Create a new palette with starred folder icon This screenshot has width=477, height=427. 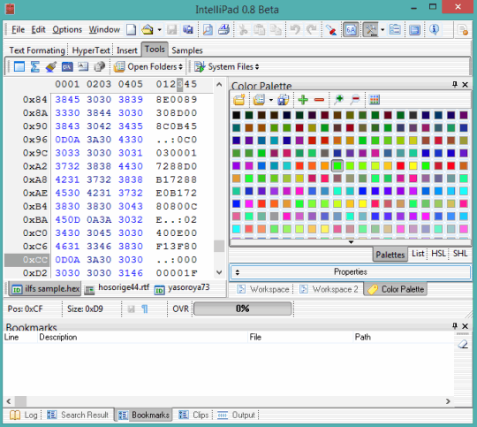point(239,100)
